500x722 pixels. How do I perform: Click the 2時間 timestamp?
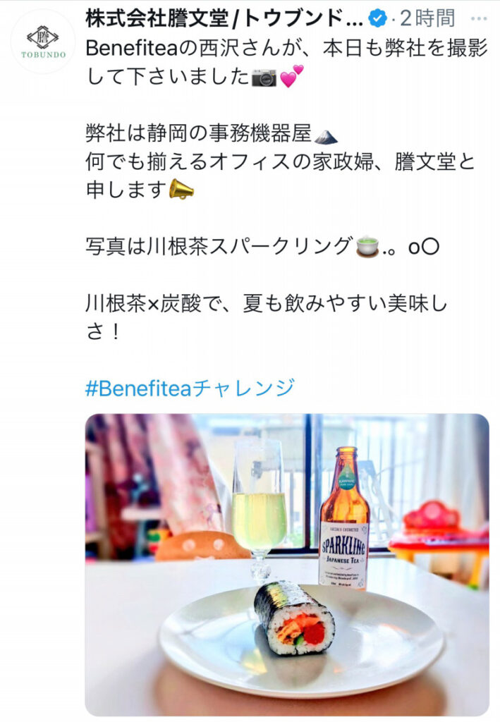click(x=427, y=18)
